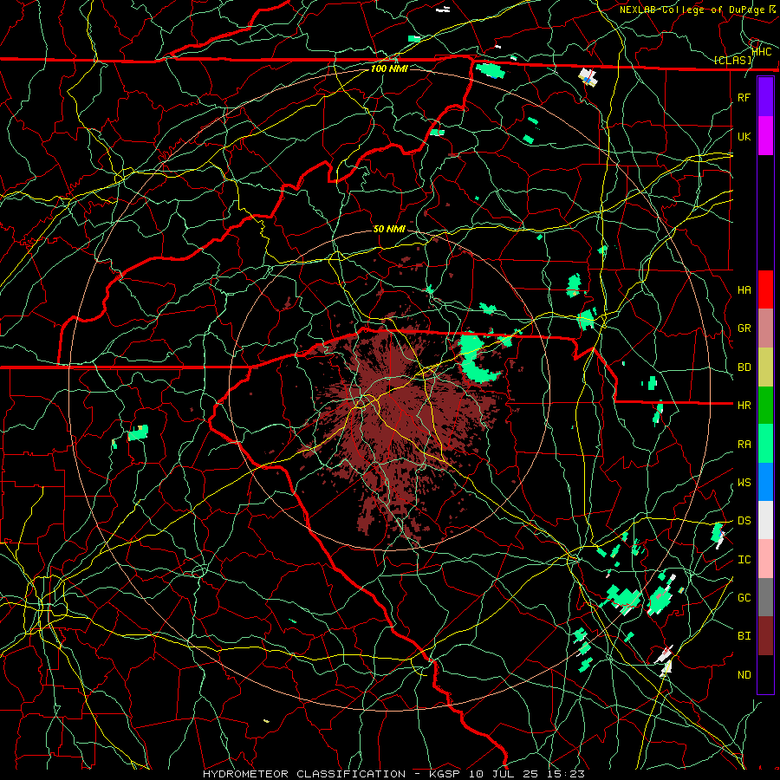This screenshot has width=780, height=780.
Task: Click the IC light pink legend swatch
Action: pos(765,559)
